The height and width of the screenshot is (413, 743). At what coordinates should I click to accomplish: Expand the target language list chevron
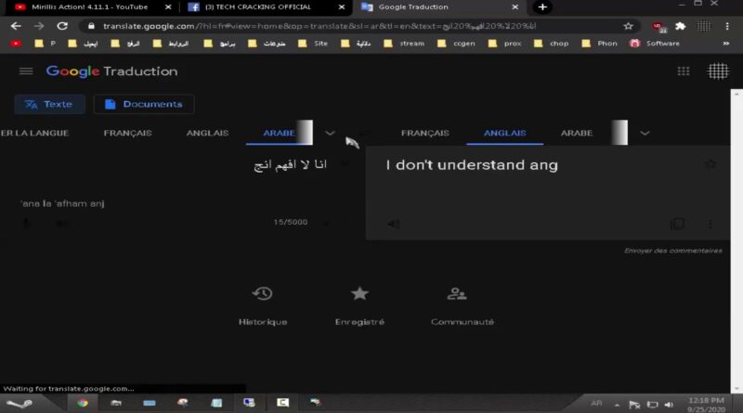(x=645, y=133)
